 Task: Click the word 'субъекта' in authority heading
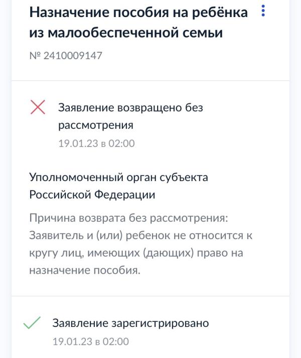(x=184, y=177)
